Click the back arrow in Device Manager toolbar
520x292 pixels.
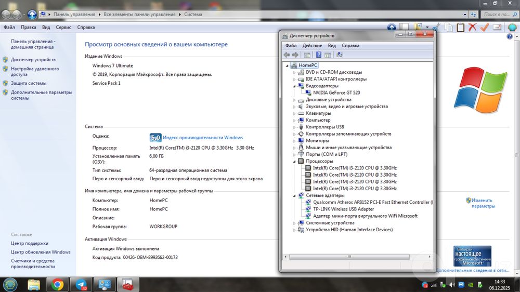(x=287, y=55)
